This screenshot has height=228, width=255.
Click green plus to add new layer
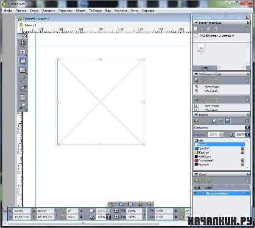[x=196, y=181]
